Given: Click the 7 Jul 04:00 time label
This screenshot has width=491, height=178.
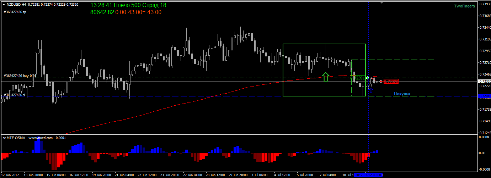Looking at the screenshot, I should point(328,175).
